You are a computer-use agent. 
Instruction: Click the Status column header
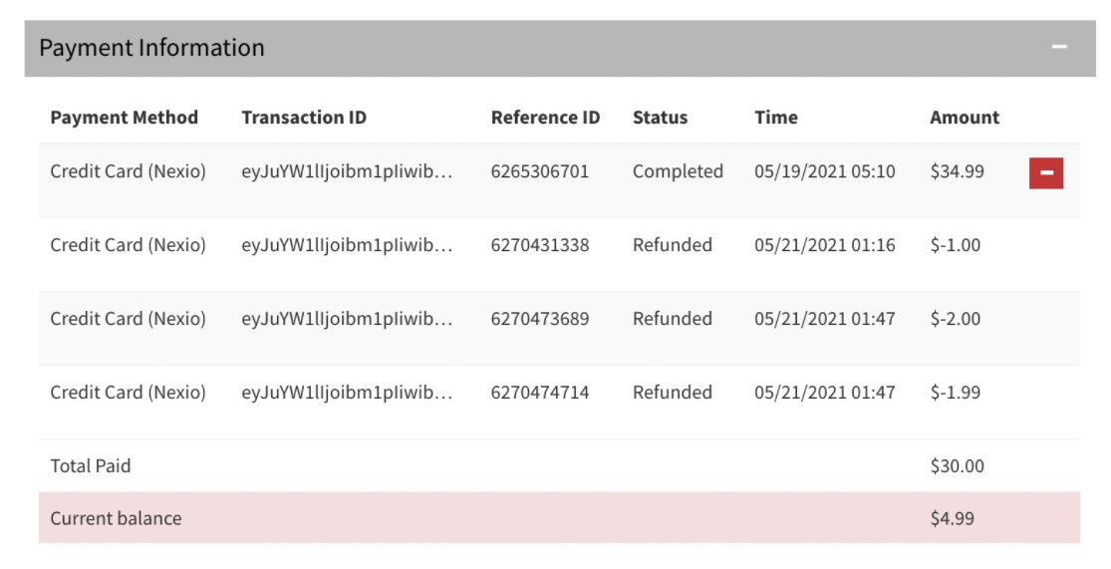pos(660,117)
